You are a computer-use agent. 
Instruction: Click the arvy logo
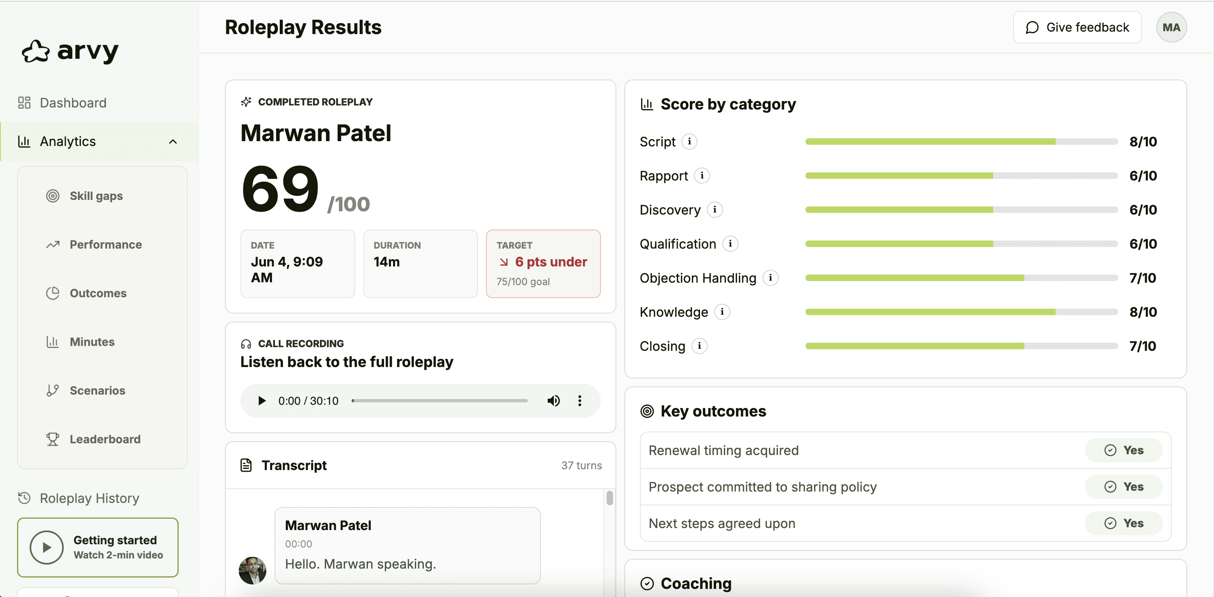click(70, 52)
